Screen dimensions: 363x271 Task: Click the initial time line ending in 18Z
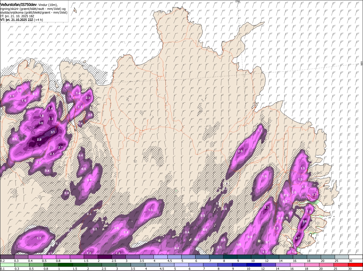pos(17,16)
